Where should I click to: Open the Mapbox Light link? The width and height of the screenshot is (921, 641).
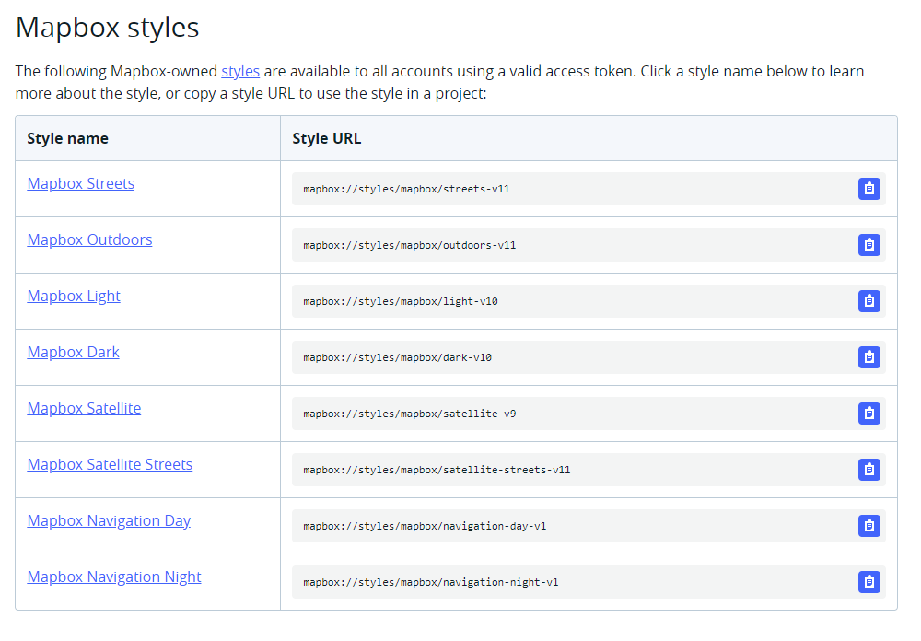[74, 297]
